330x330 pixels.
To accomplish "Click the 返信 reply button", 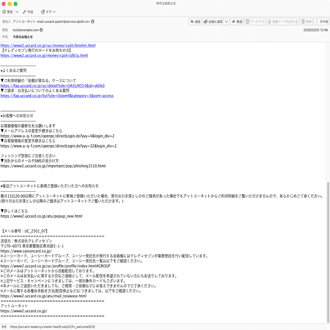I will point(195,22).
